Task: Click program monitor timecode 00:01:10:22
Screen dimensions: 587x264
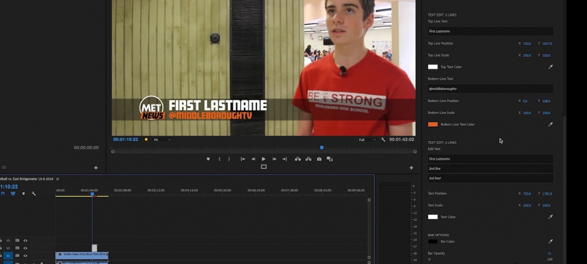Action: [126, 140]
